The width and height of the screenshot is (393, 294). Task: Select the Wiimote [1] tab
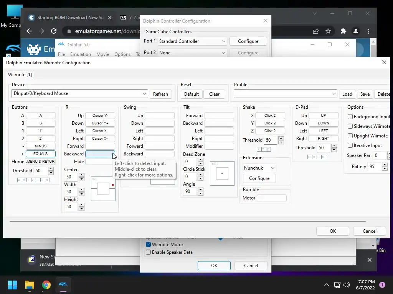coord(20,75)
